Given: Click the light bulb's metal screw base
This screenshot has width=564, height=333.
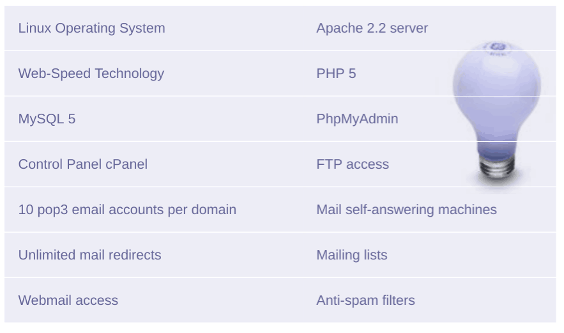Looking at the screenshot, I should (497, 166).
